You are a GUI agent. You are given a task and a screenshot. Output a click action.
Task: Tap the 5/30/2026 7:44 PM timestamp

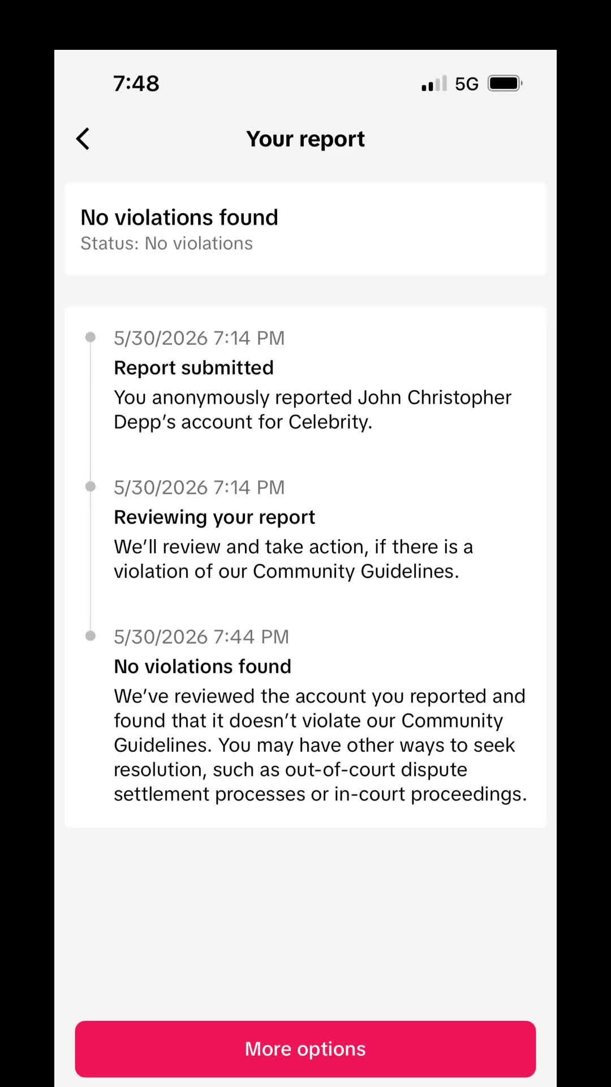pyautogui.click(x=201, y=637)
